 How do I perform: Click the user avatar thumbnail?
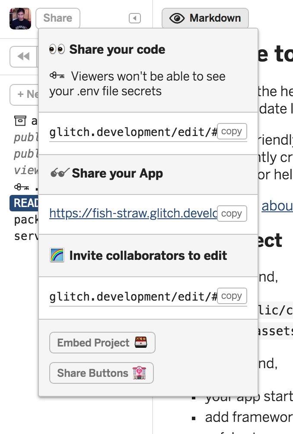pyautogui.click(x=20, y=19)
